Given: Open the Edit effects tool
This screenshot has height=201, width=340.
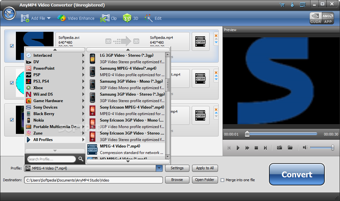Looking at the screenshot, I should tap(153, 18).
